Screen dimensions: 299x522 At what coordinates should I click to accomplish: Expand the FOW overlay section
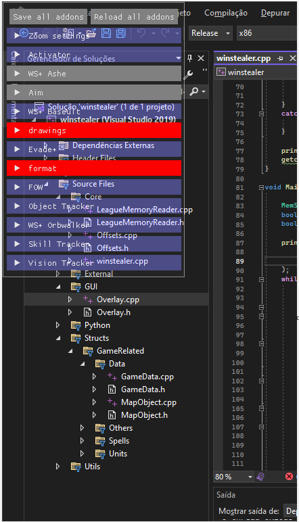[x=94, y=187]
